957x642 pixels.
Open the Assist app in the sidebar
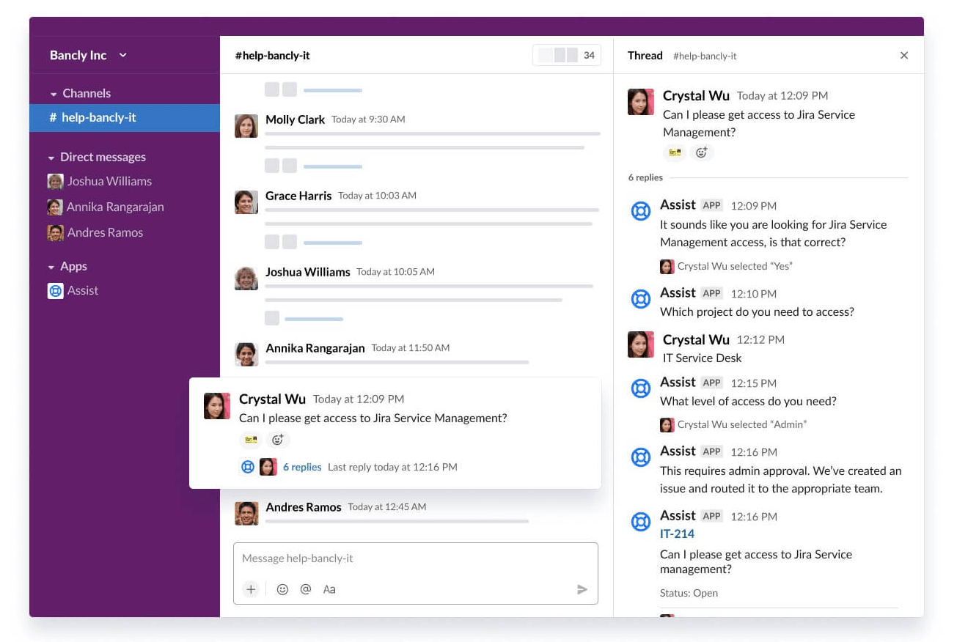point(83,290)
